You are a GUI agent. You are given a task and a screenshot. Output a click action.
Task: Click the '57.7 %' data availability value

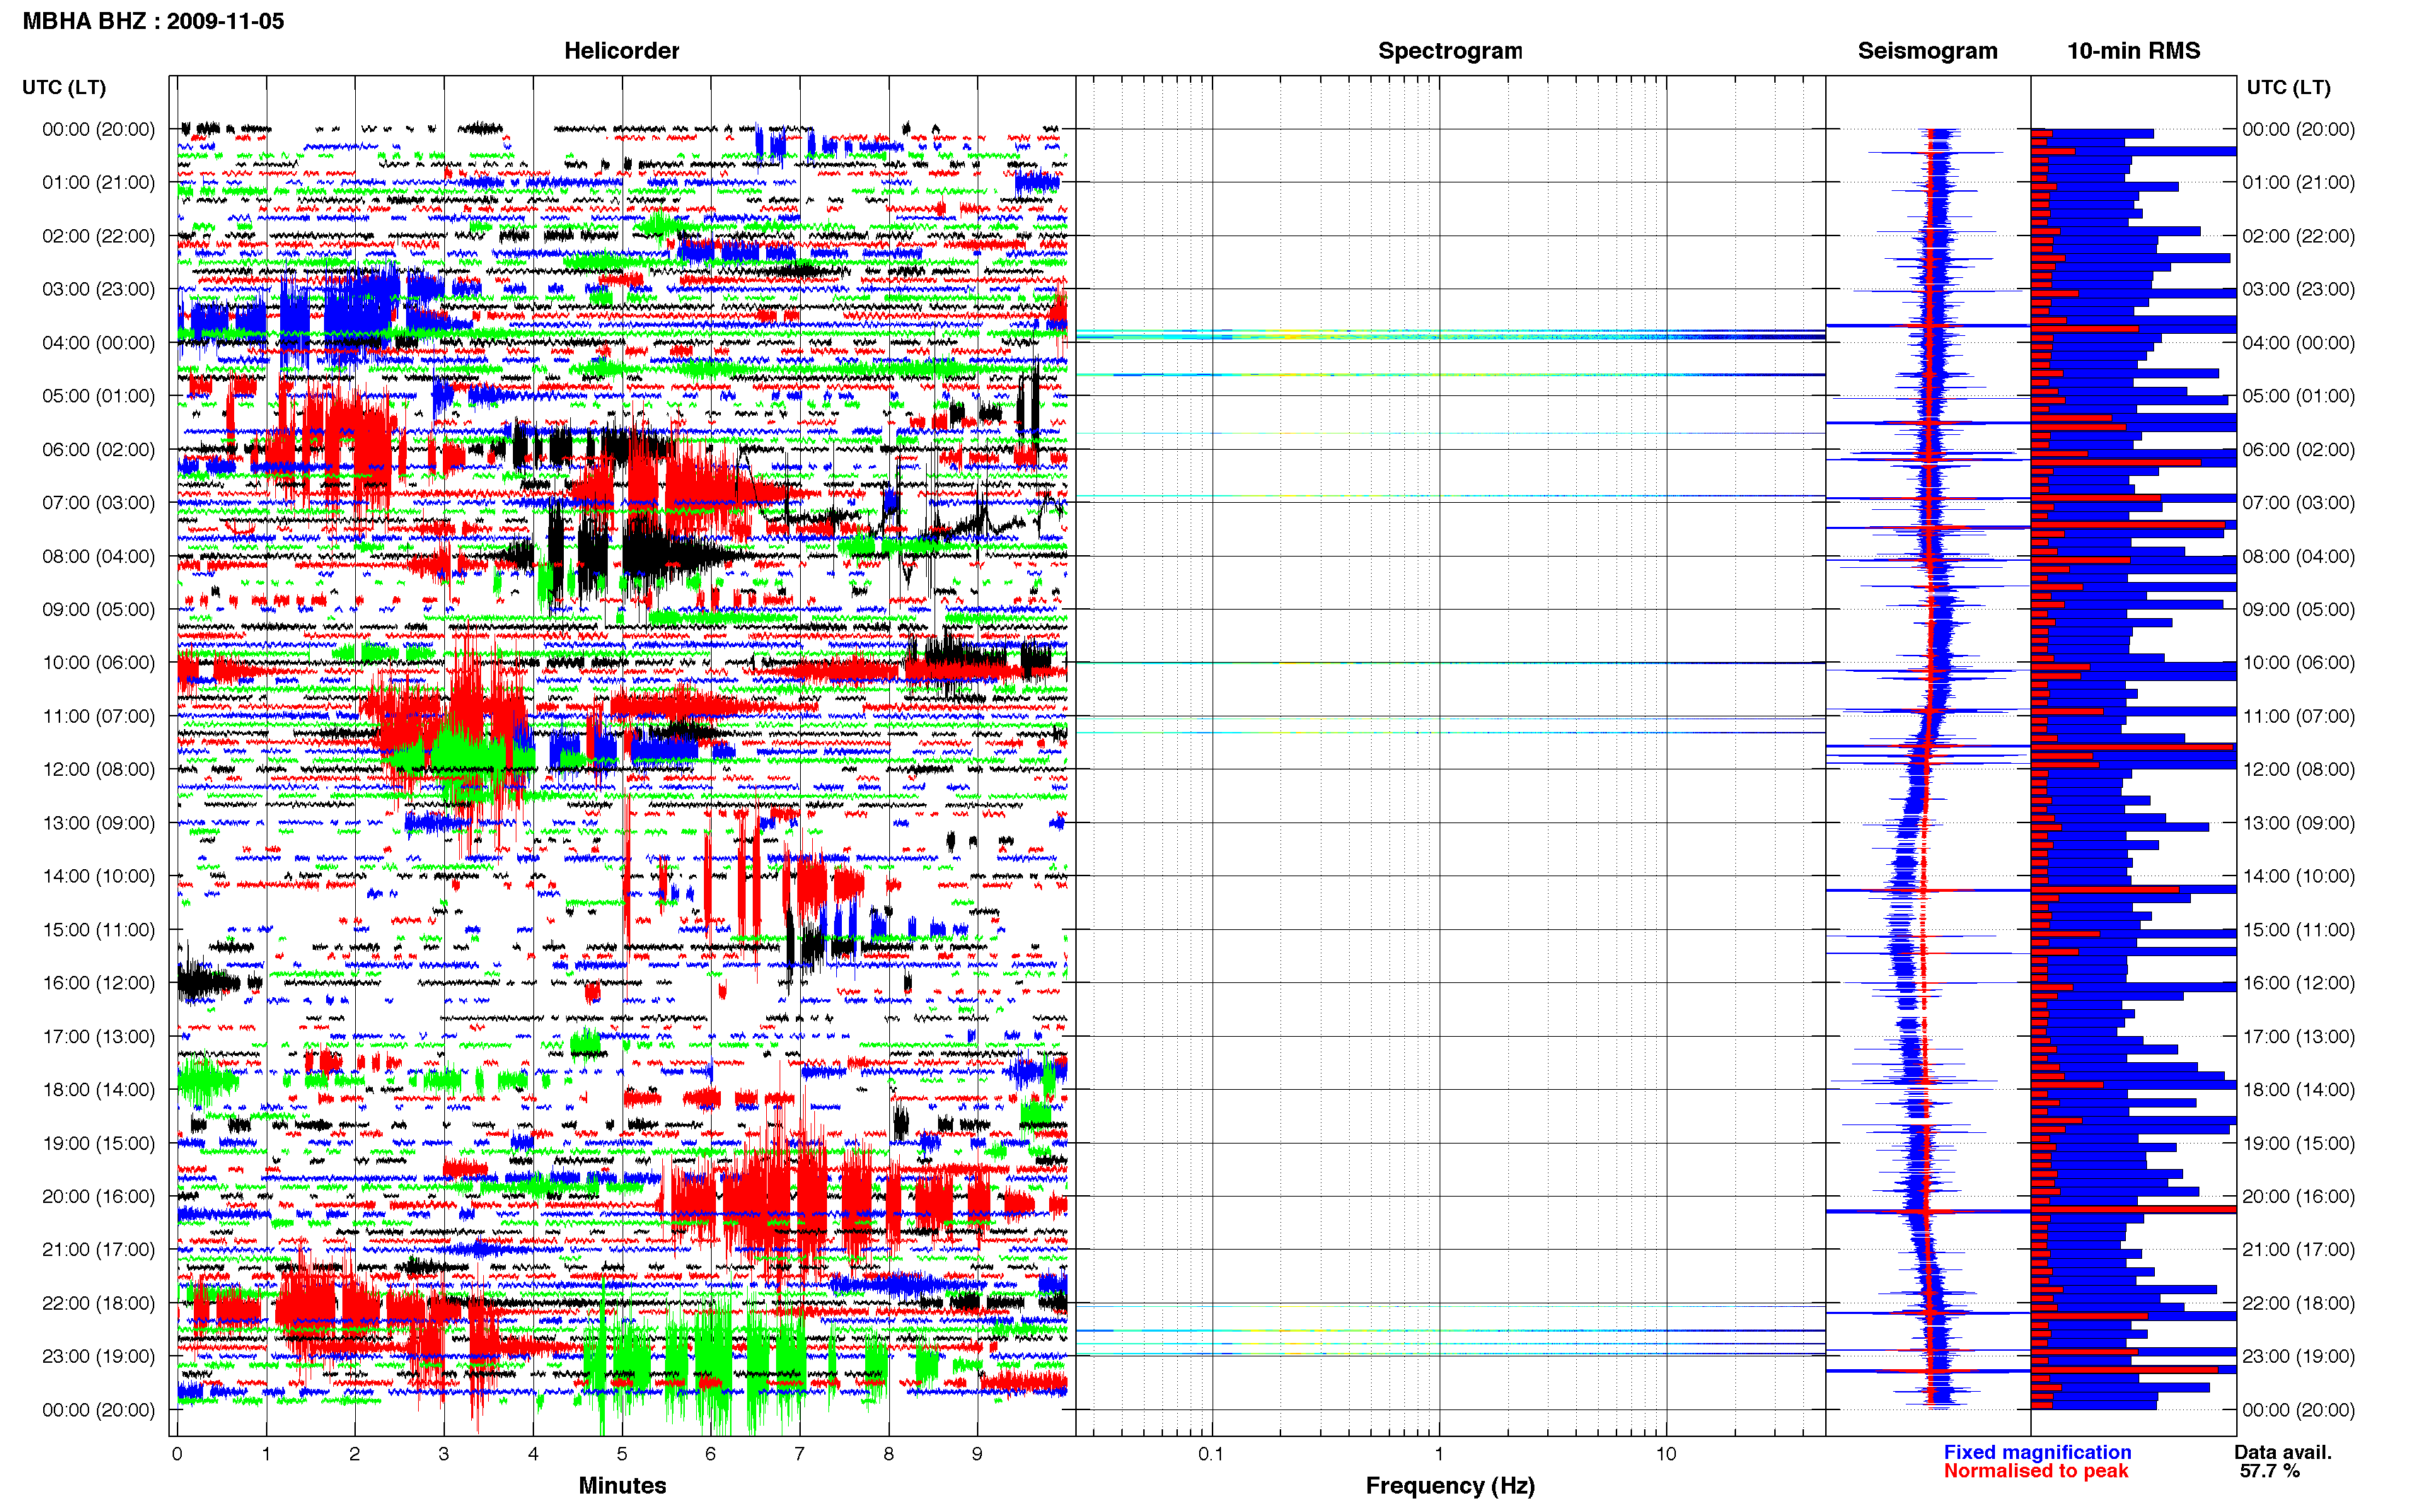point(2270,1471)
